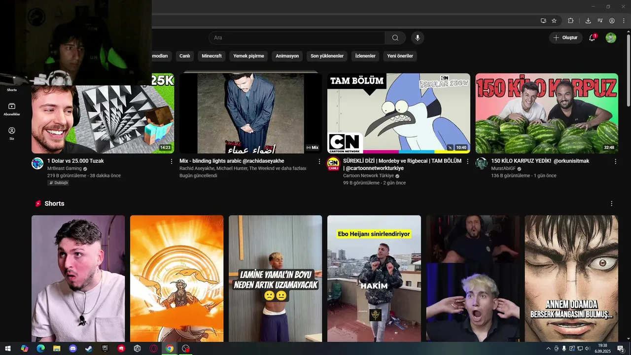
Task: Play the 150 KİLO KARPUZ thumbnail
Action: coord(547,113)
